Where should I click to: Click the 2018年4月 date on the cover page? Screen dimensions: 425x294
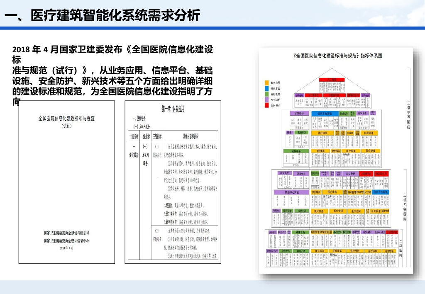[66, 248]
